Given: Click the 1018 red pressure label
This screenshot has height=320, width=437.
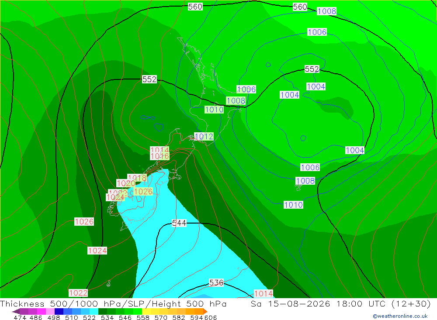Looking at the screenshot, I should pos(137,178).
